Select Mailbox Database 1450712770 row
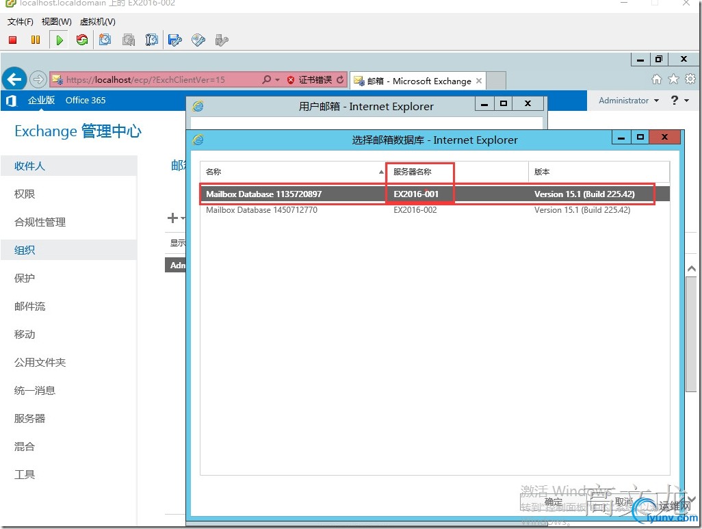 coord(434,209)
